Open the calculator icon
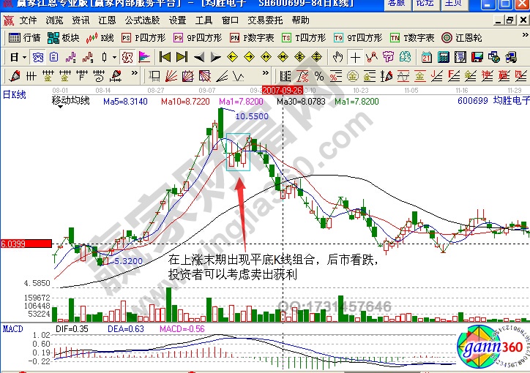 444,57
